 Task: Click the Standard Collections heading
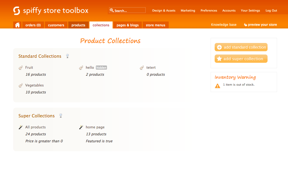tap(40, 56)
